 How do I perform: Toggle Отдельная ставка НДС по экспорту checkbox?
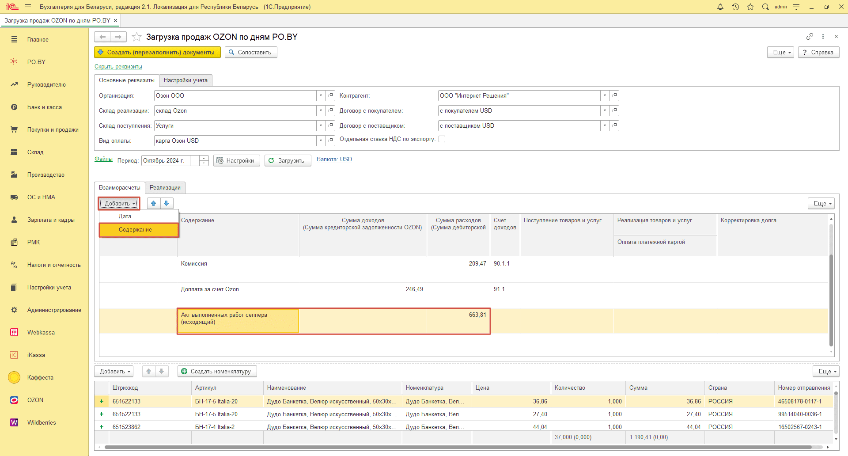tap(442, 139)
